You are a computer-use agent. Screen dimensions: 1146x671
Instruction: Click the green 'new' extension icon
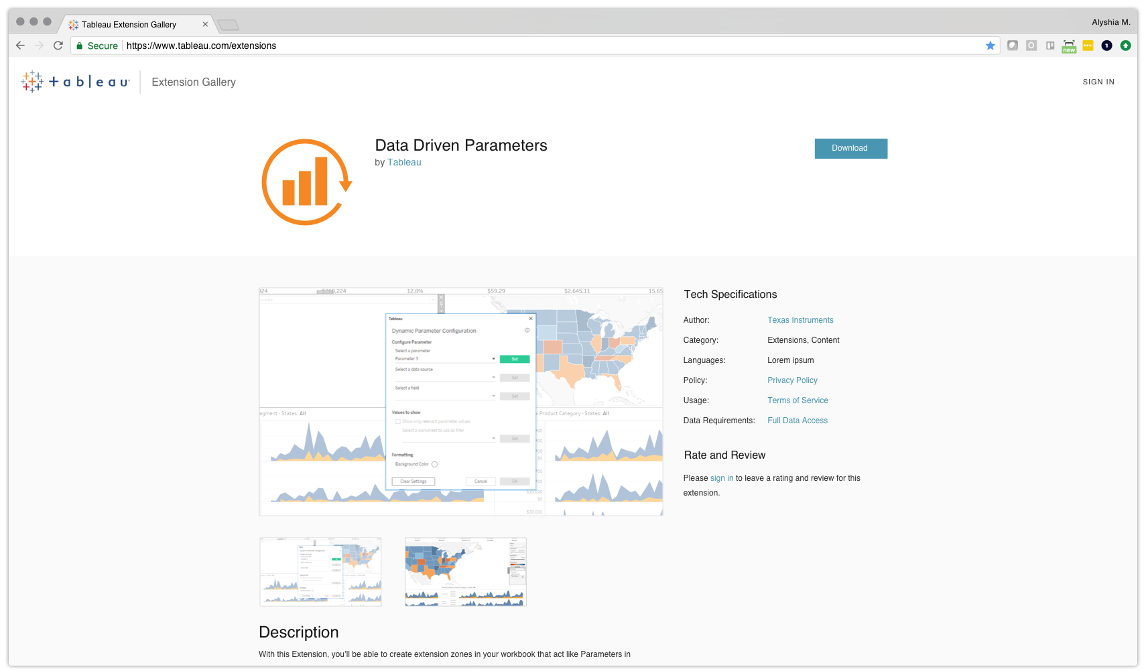pos(1069,46)
